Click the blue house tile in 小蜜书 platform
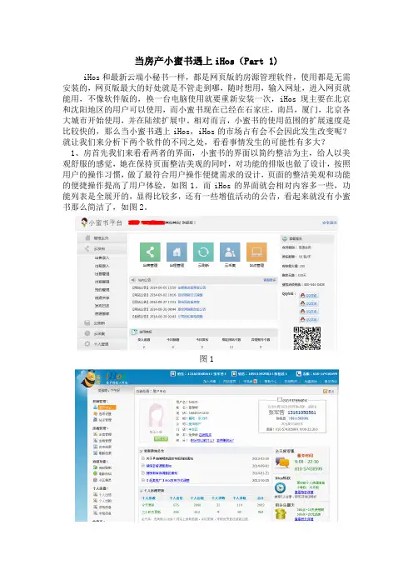413x585 pixels. click(177, 252)
